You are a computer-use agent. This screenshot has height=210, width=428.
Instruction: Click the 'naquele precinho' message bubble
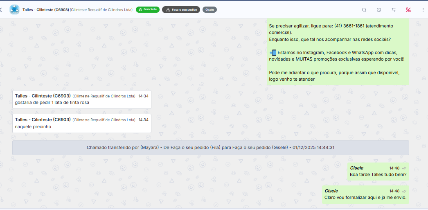point(33,126)
